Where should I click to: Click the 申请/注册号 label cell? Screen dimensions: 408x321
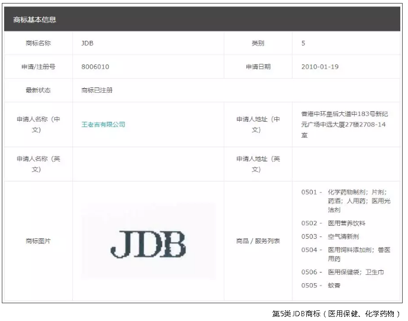point(38,67)
